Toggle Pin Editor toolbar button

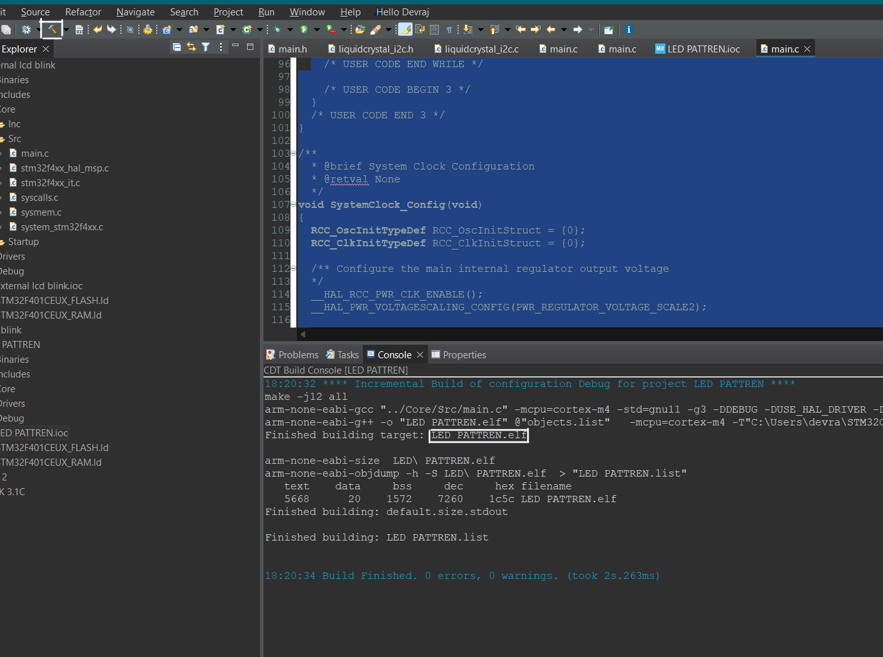[x=609, y=29]
